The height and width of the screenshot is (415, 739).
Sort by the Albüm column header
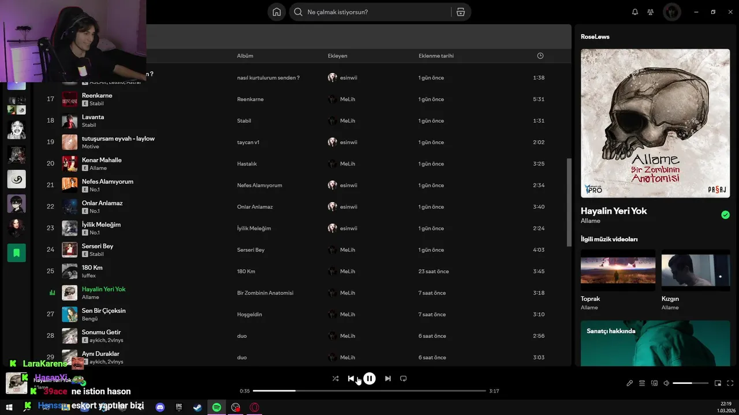[245, 56]
